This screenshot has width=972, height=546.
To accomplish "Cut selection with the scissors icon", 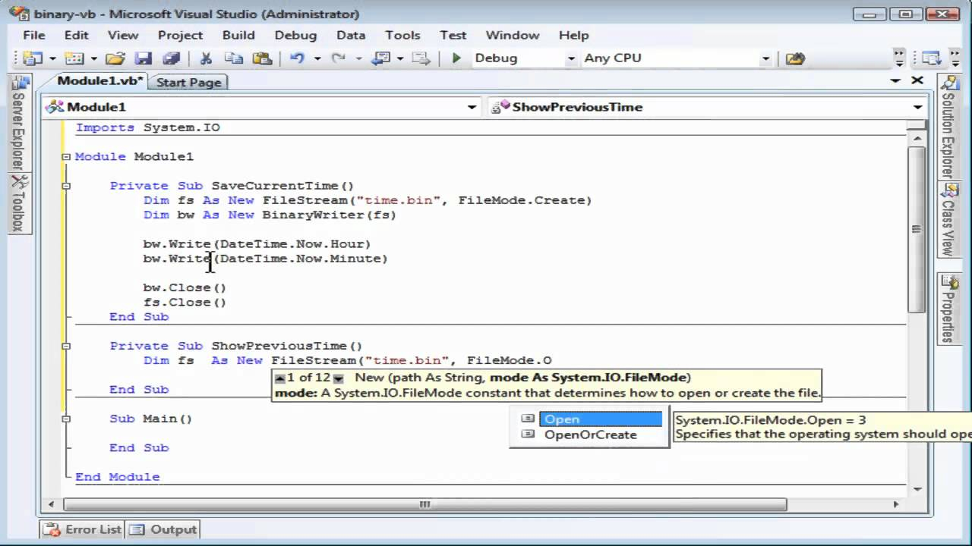I will [206, 58].
